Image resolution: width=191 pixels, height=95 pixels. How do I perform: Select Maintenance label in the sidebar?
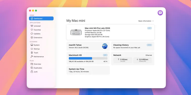coord(39,56)
